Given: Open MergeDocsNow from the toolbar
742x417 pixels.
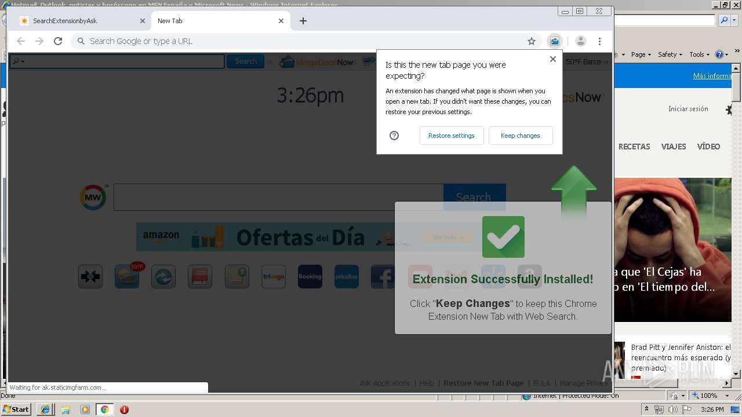Looking at the screenshot, I should tap(317, 62).
